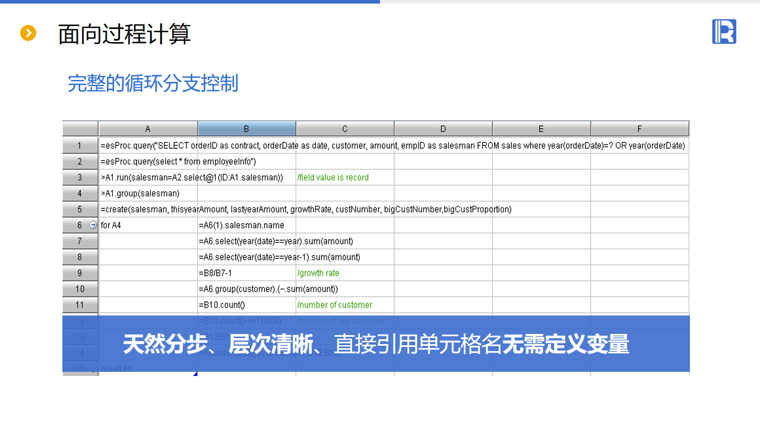Select cell containing 'for A4'
Viewport: 760px width, 427px height.
pos(148,225)
